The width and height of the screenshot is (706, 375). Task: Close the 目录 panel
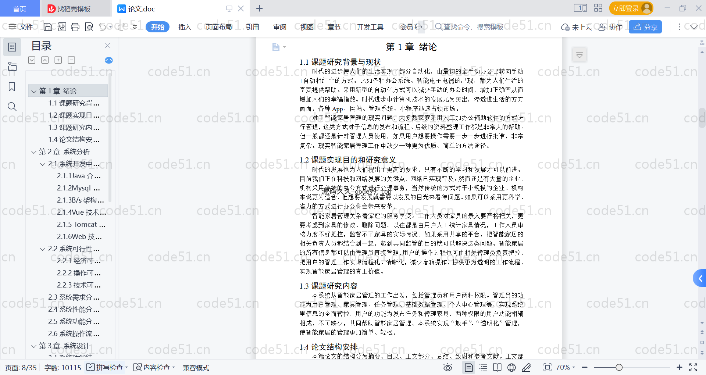[107, 46]
